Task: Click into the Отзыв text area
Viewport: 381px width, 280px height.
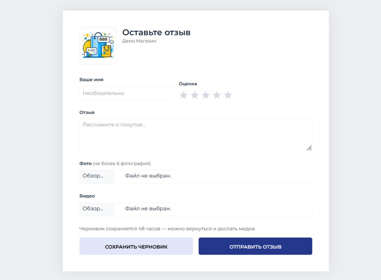Action: (196, 135)
